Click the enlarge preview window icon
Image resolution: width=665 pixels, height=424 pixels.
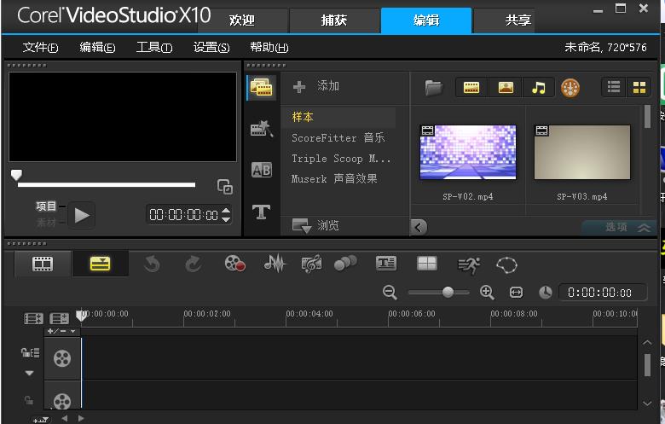coord(225,186)
